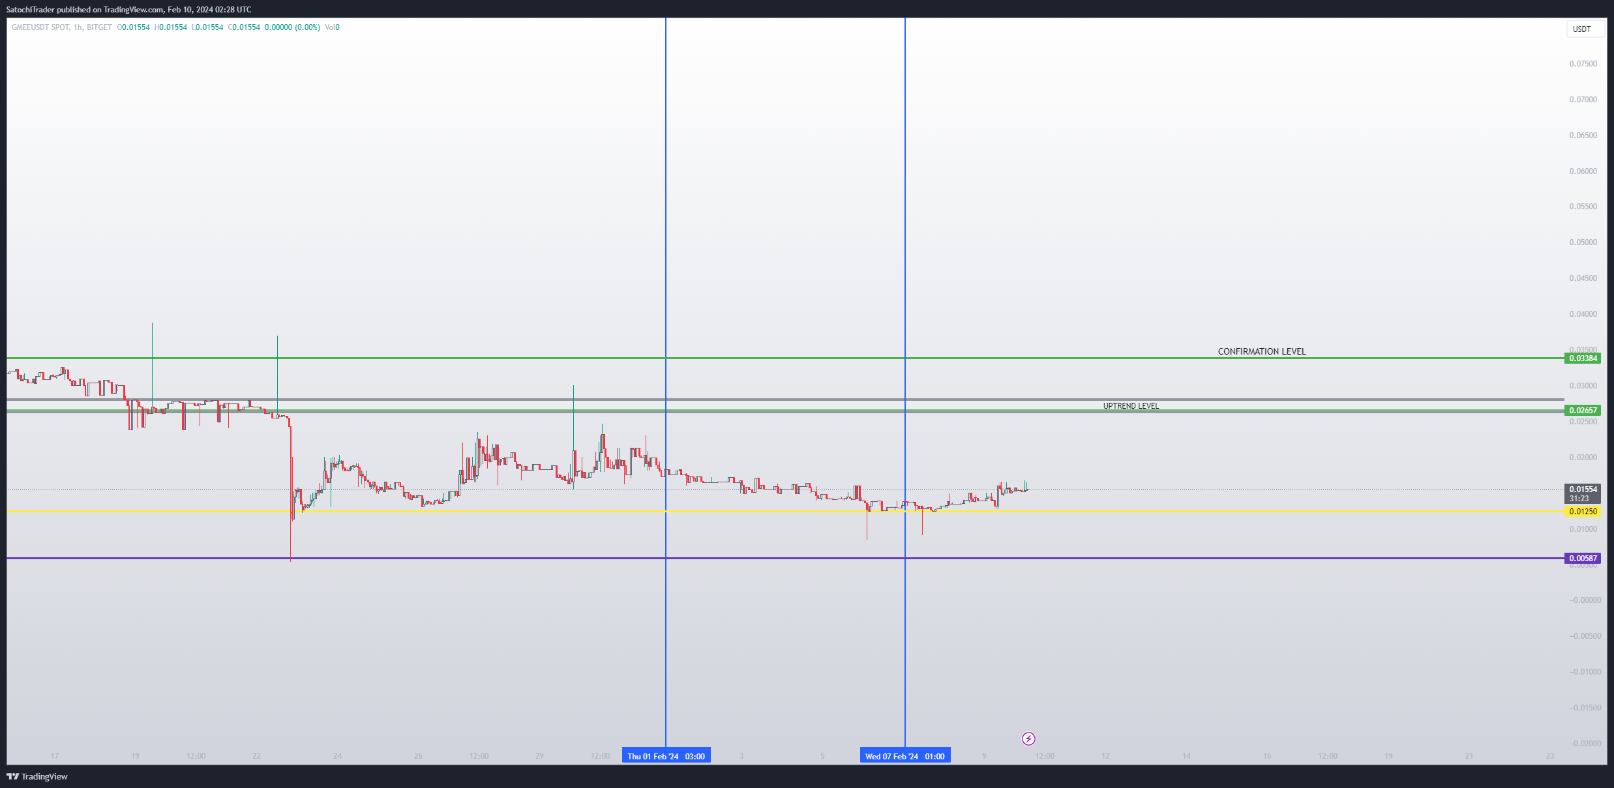Image resolution: width=1614 pixels, height=788 pixels.
Task: Click the SatochiTrader published header text
Action: tap(128, 10)
